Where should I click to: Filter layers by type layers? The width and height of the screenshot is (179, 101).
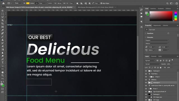click(163, 61)
